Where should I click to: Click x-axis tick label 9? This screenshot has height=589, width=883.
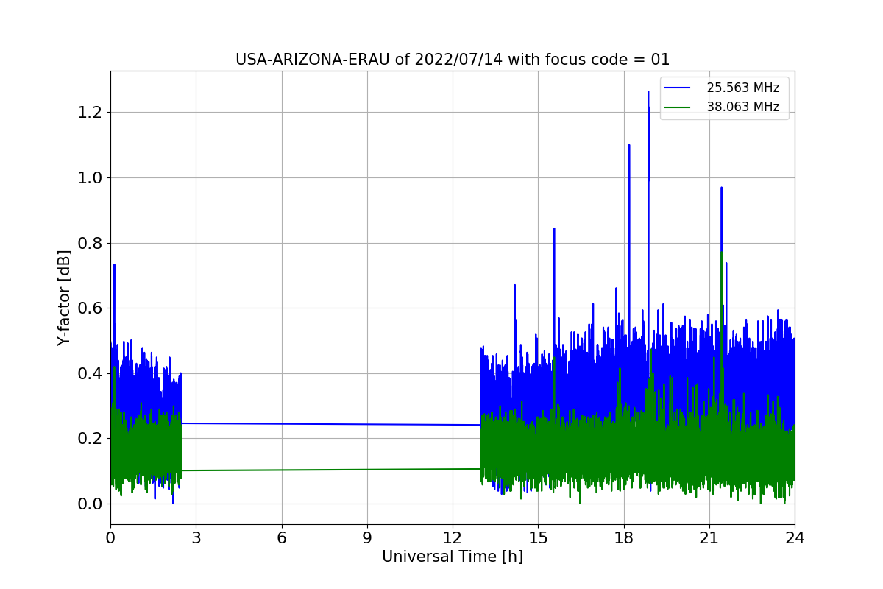pyautogui.click(x=367, y=537)
